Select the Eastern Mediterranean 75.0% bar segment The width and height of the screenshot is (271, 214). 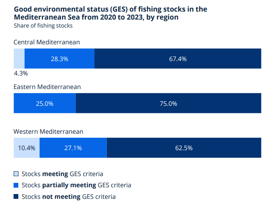tap(168, 103)
